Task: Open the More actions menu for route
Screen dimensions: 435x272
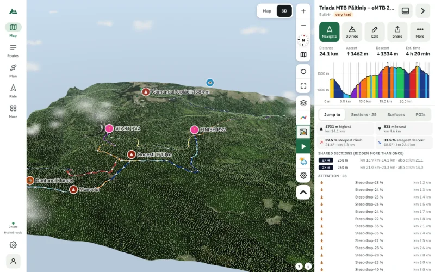Action: 420,32
